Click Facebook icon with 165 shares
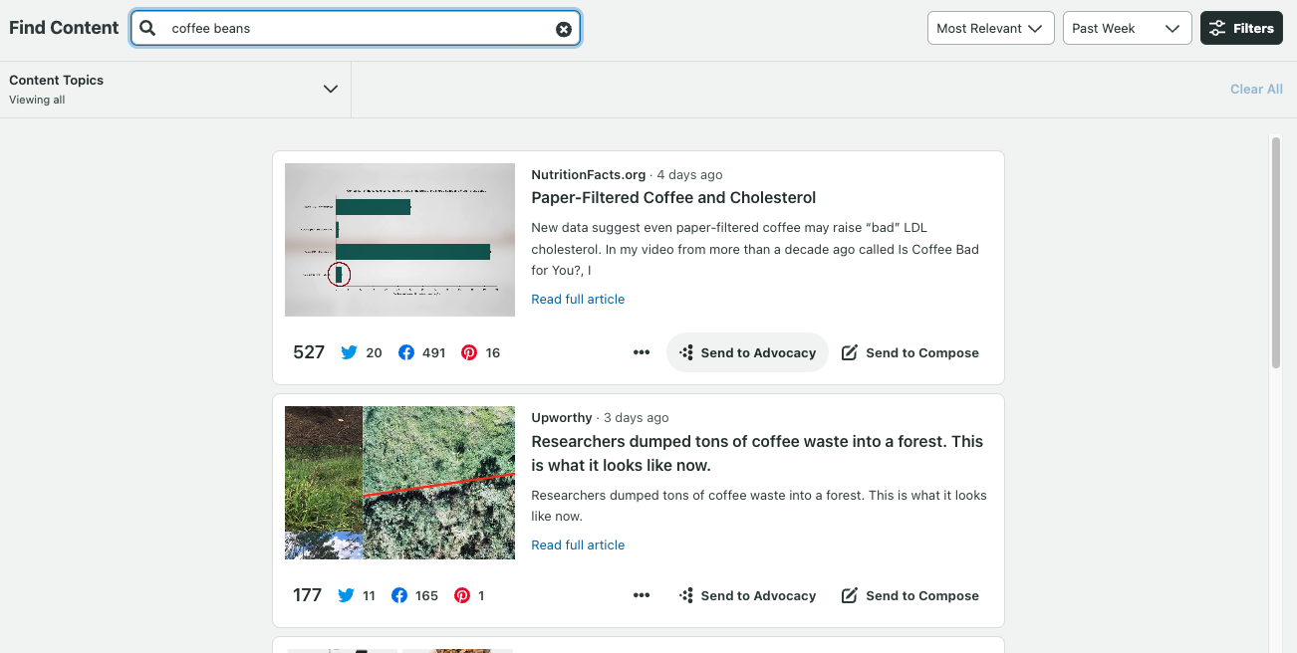Screen dimensions: 1297x653 tap(399, 595)
